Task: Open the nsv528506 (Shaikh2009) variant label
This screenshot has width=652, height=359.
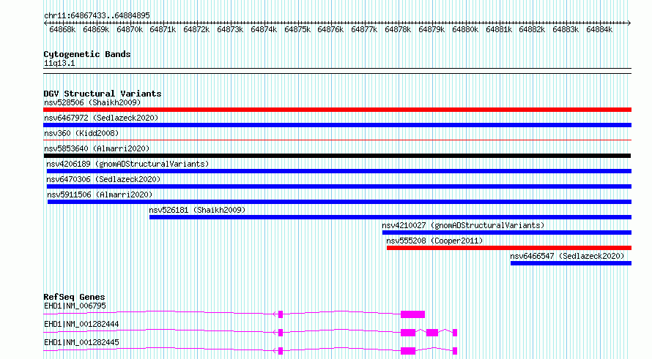Action: [92, 102]
